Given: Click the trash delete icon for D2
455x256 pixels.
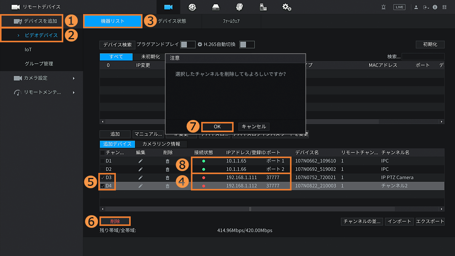Looking at the screenshot, I should [167, 169].
